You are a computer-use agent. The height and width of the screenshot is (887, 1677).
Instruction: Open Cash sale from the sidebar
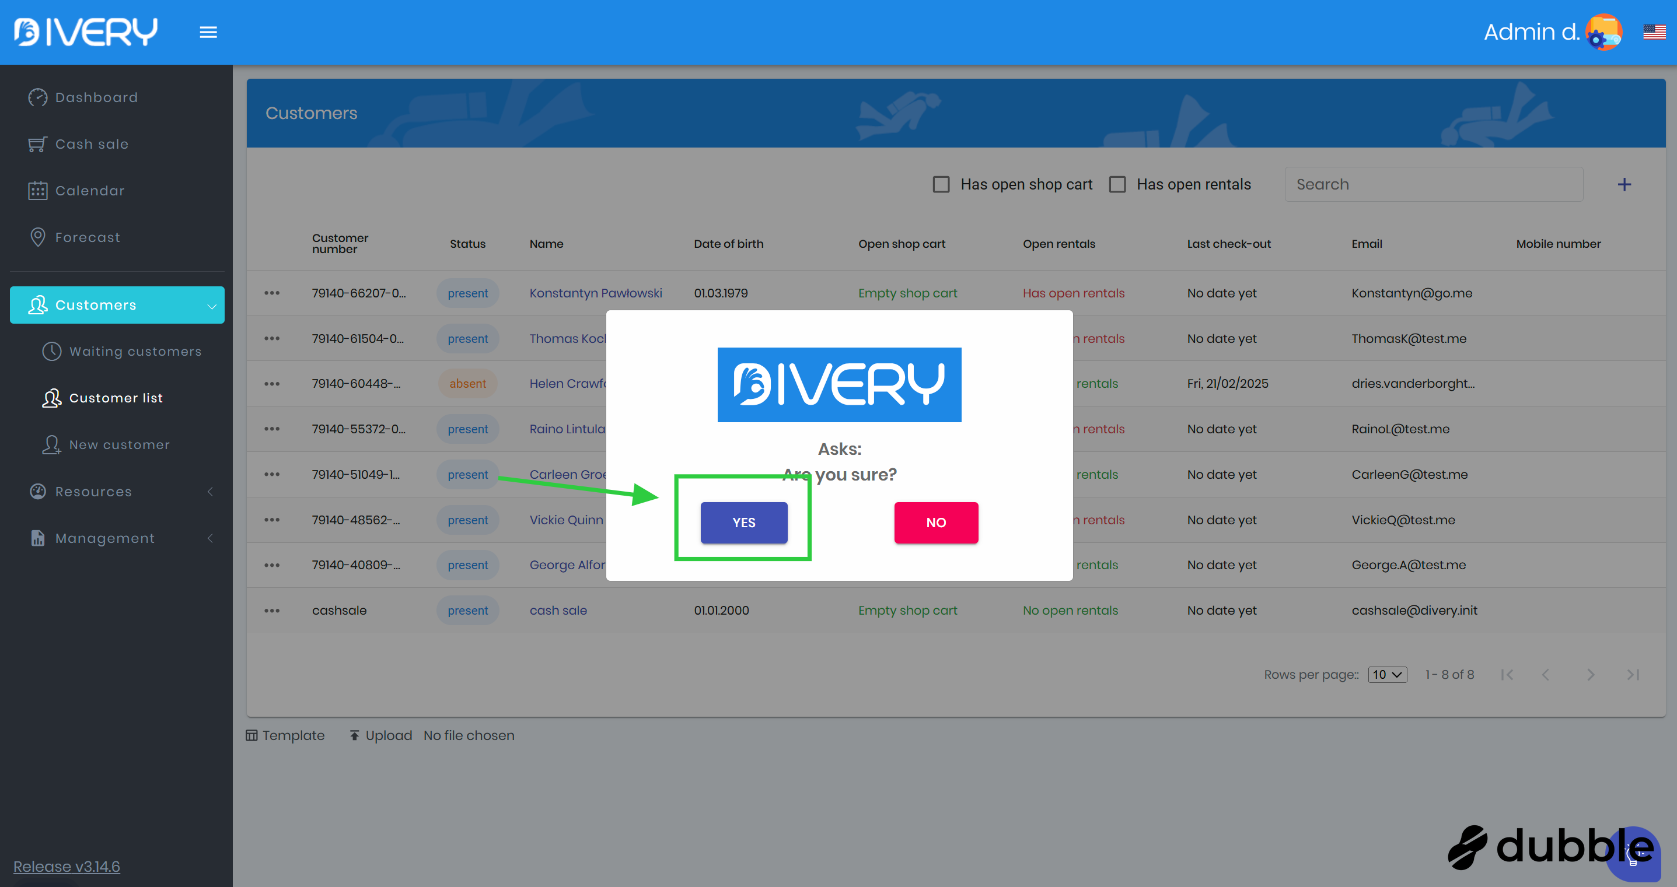(91, 144)
